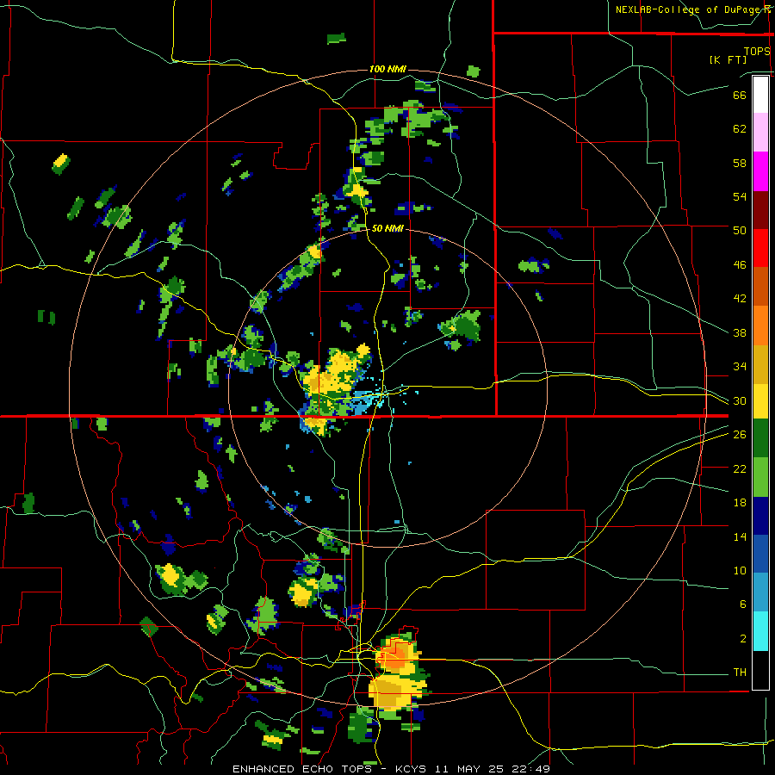Click the '34' legend value
This screenshot has height=775, width=775.
(740, 367)
